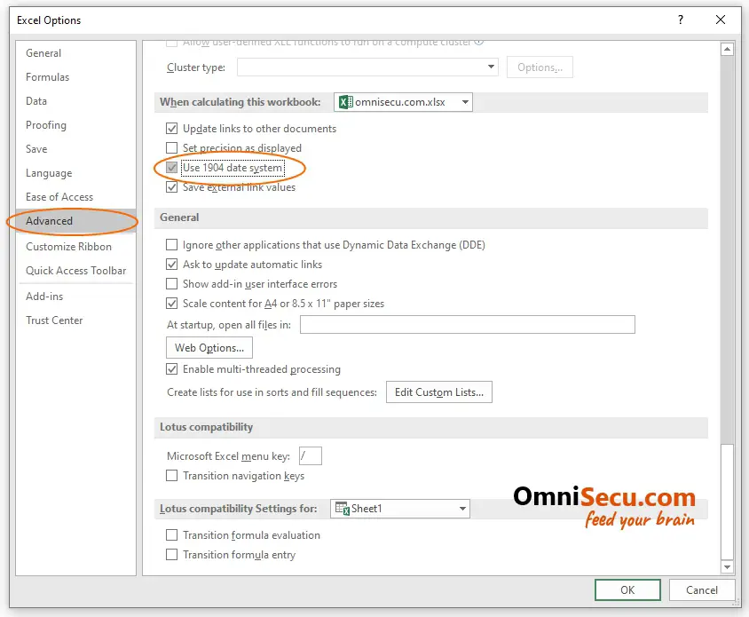Click the Cancel button

click(x=702, y=589)
